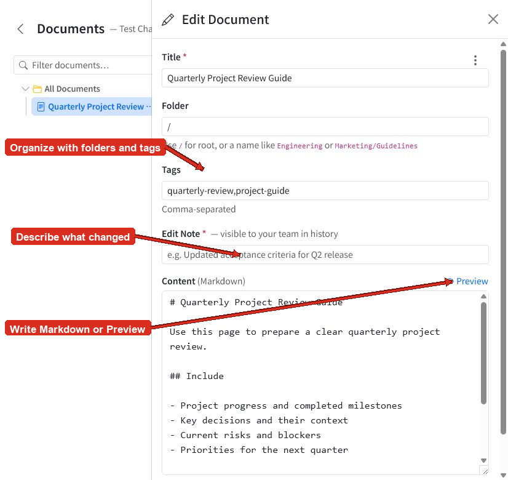Click the pencil icon beside Edit Document
The height and width of the screenshot is (480, 508).
click(x=168, y=20)
